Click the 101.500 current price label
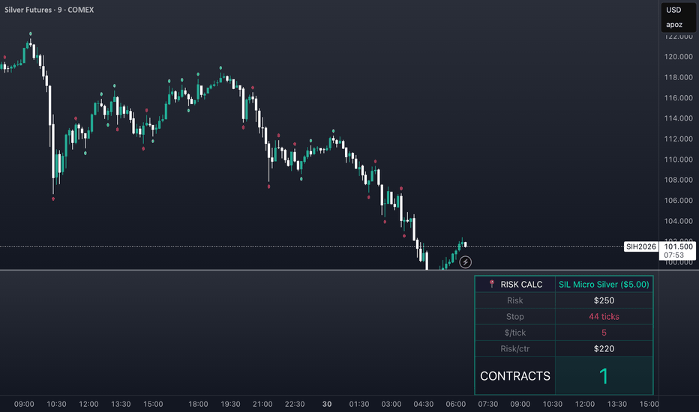699x412 pixels. tap(678, 246)
